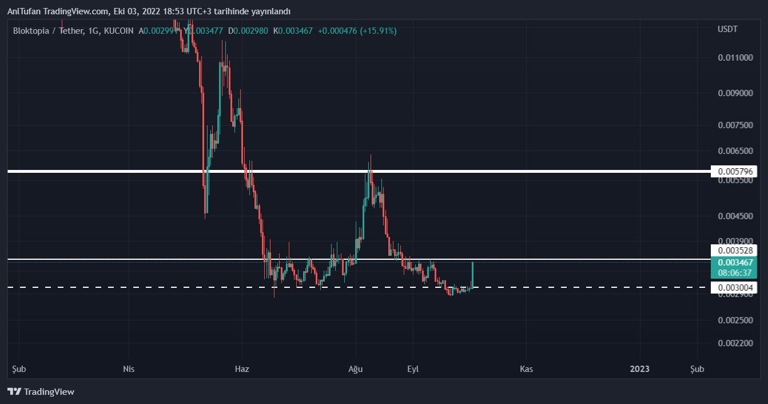Click the 2023 label on time axis
Image resolution: width=768 pixels, height=404 pixels.
639,369
